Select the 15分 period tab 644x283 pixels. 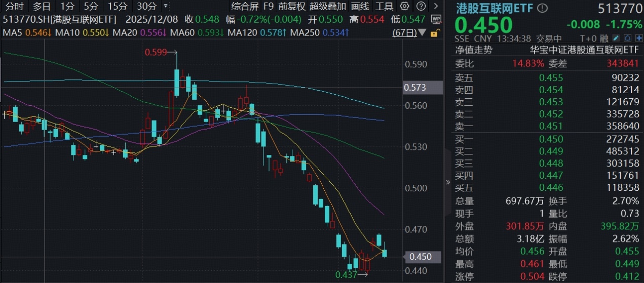coord(118,7)
